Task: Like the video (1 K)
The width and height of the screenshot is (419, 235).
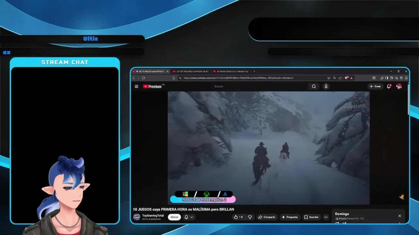Action: coord(238,217)
